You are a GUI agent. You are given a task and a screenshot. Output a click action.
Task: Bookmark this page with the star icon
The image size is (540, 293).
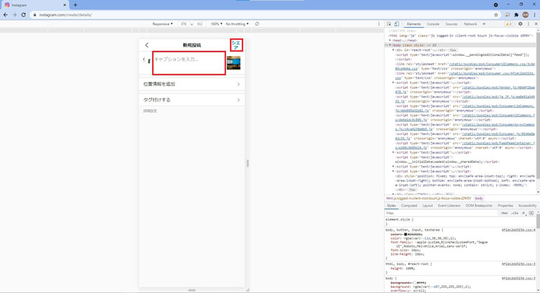pos(496,15)
